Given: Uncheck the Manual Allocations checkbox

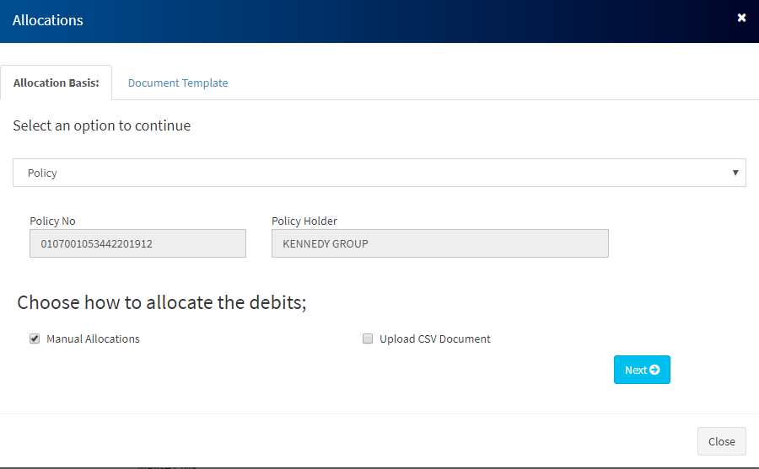Looking at the screenshot, I should click(x=35, y=338).
